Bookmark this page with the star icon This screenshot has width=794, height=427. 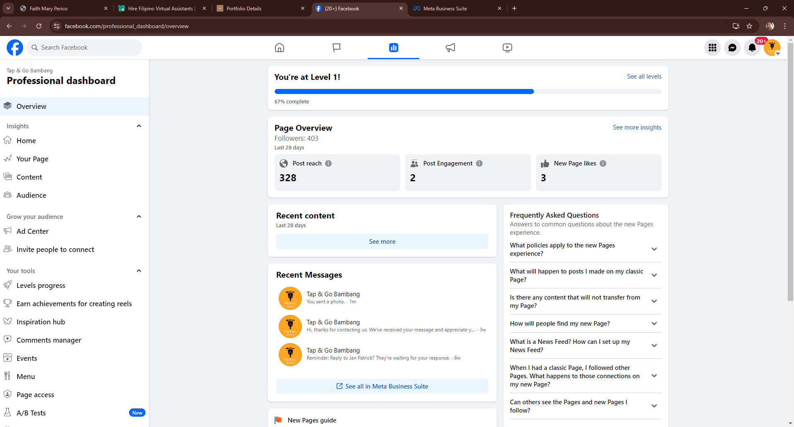click(x=749, y=26)
